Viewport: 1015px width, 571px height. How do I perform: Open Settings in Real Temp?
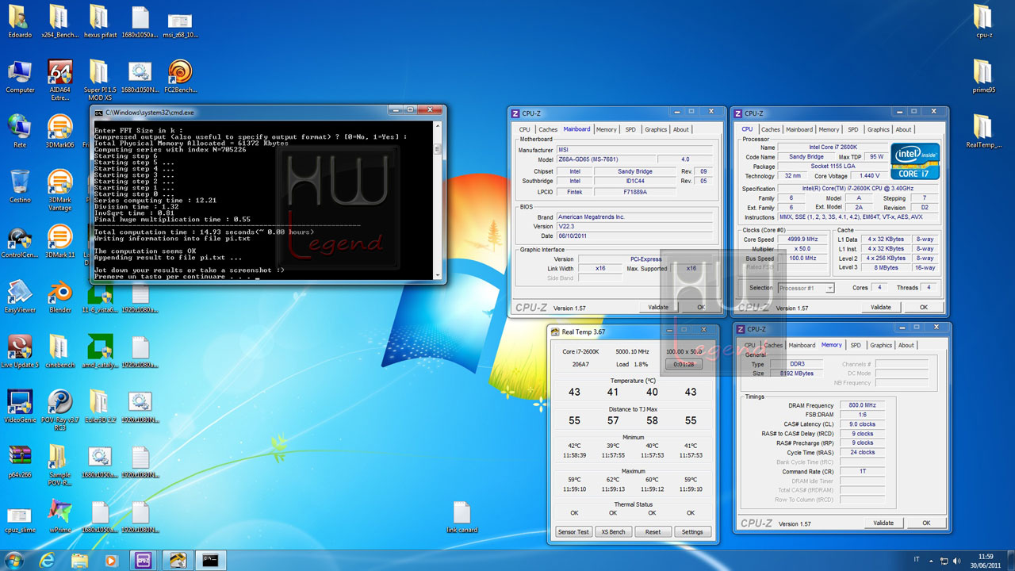pos(692,531)
